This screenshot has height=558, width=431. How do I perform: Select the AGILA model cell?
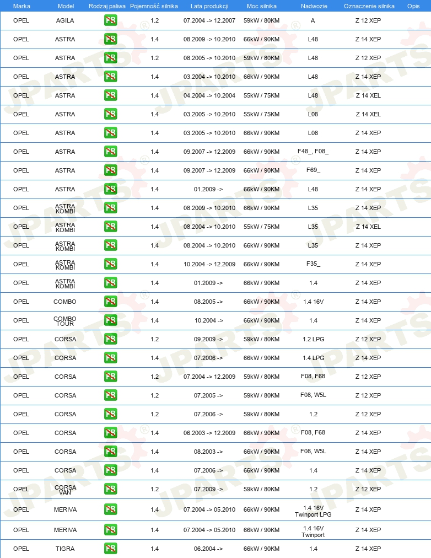[x=65, y=20]
